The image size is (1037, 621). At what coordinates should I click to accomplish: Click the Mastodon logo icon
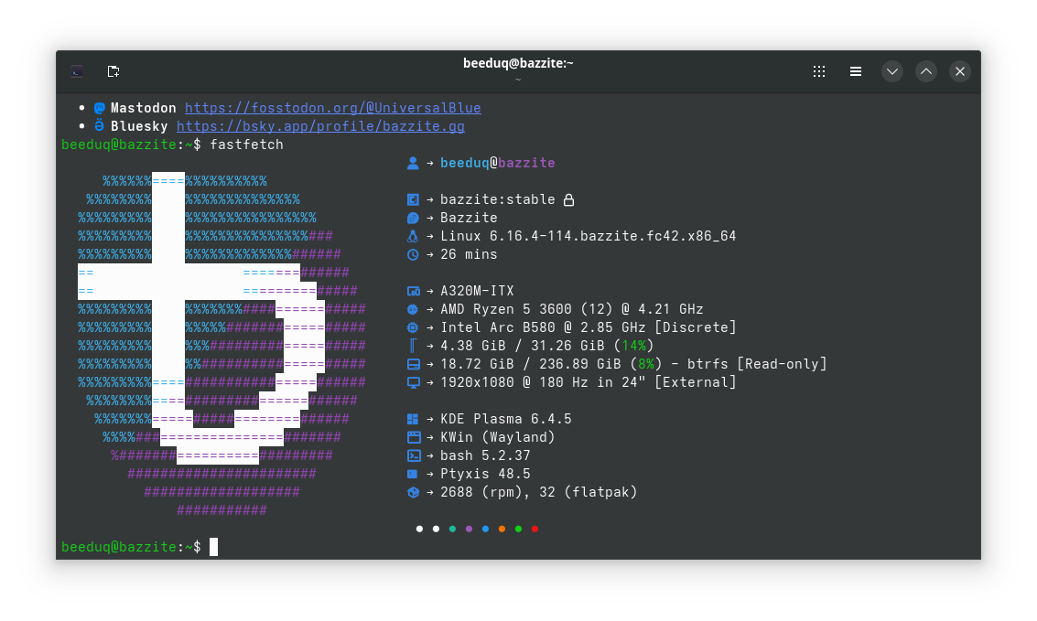tap(100, 108)
